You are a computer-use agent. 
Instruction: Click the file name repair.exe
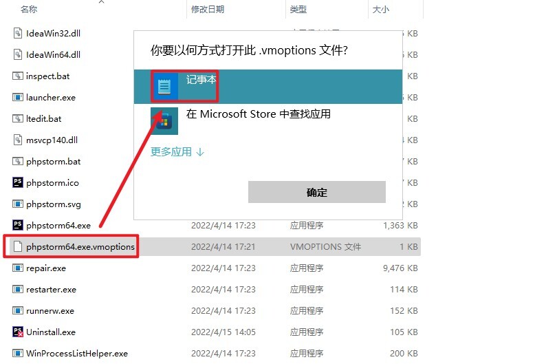(x=46, y=268)
